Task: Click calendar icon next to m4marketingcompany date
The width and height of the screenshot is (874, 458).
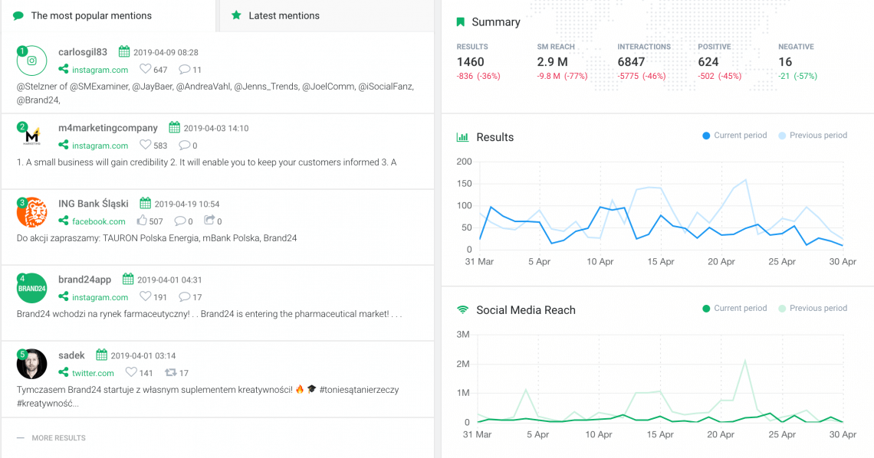Action: click(175, 127)
